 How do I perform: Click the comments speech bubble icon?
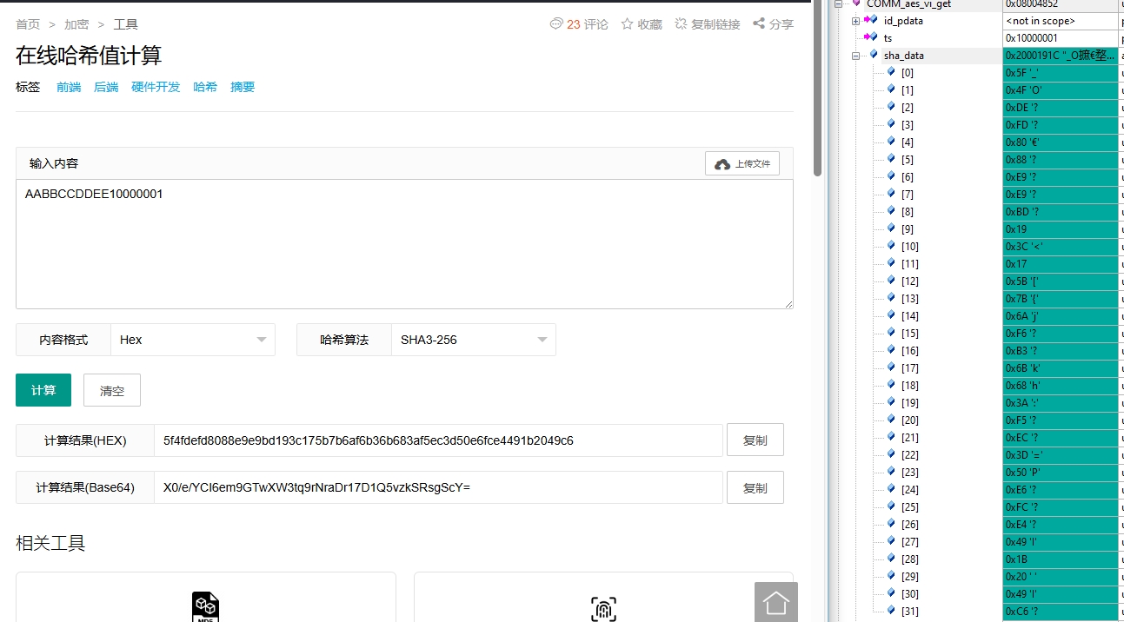point(556,24)
